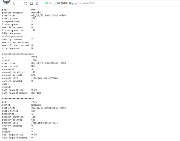Click the green security shield icon
This screenshot has height=141, width=180.
click(46, 3)
